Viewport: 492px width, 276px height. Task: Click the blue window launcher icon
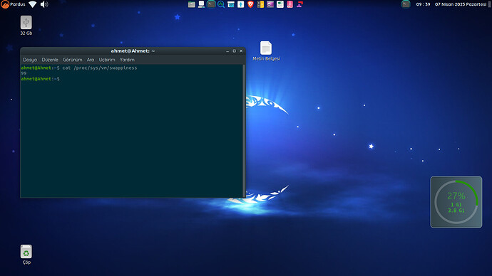coord(231,4)
